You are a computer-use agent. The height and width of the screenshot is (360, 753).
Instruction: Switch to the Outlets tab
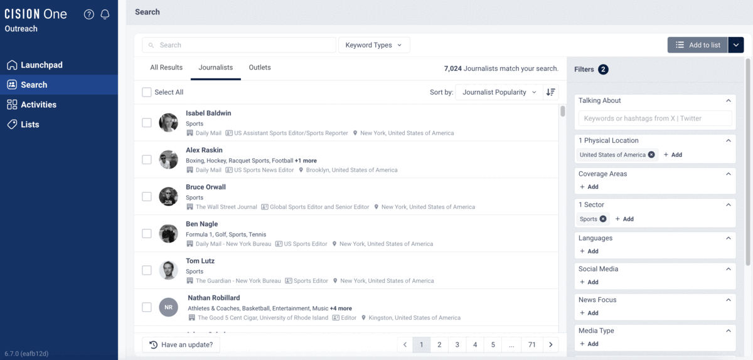pos(260,67)
